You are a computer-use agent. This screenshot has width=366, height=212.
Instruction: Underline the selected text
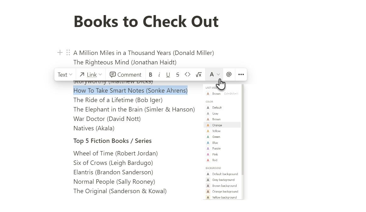coord(168,75)
